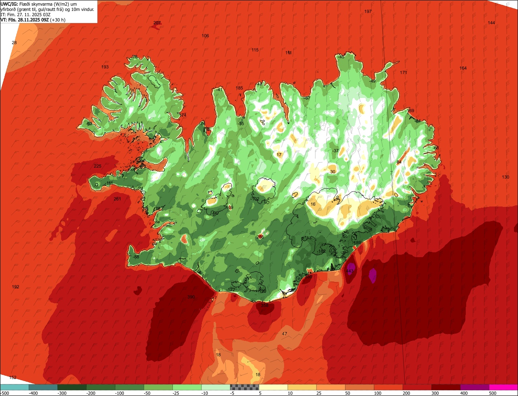This screenshot has width=518, height=396.
Task: Click the map value -49 in the northeast
Action: (372, 81)
